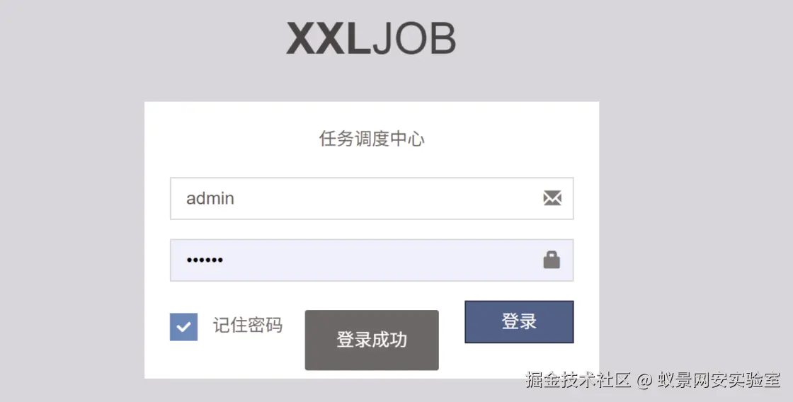Viewport: 793px width, 402px height.
Task: Click the envelope icon in username field
Action: (552, 197)
